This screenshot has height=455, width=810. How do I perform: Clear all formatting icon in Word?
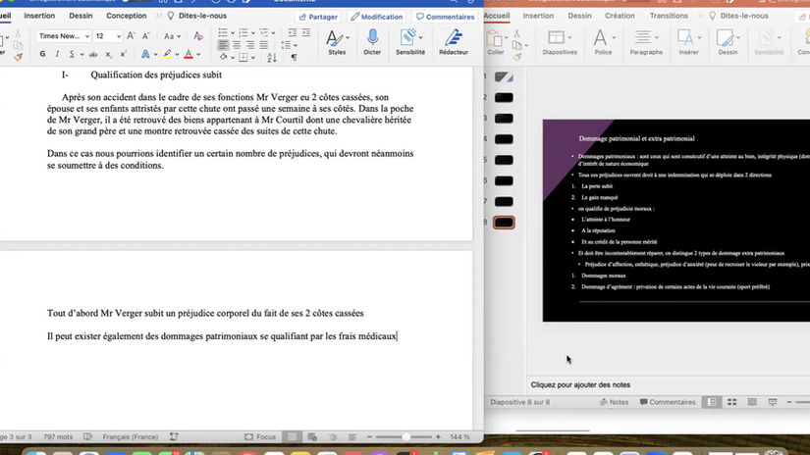tap(198, 35)
